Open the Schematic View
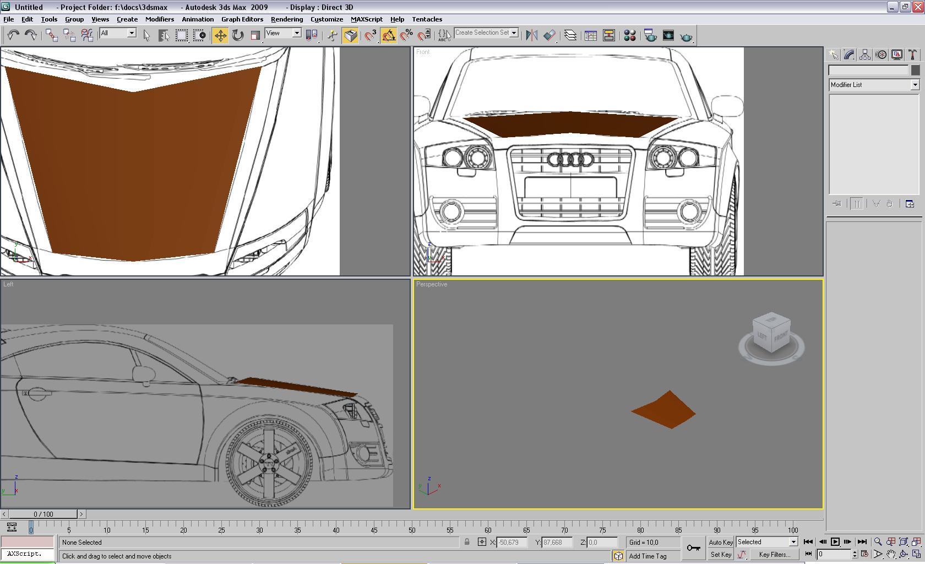925x564 pixels. [609, 35]
